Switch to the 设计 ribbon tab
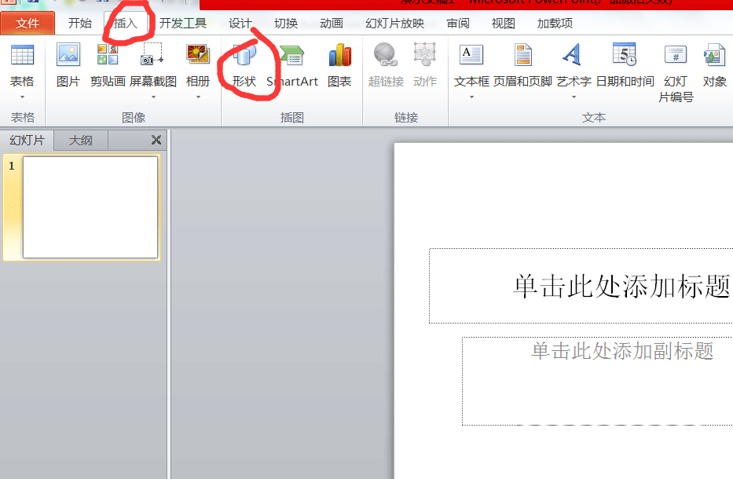Image resolution: width=733 pixels, height=479 pixels. pos(239,24)
